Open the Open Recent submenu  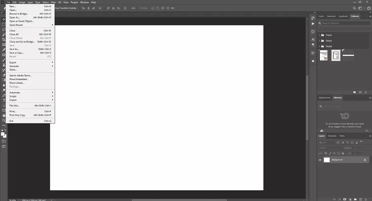31,25
